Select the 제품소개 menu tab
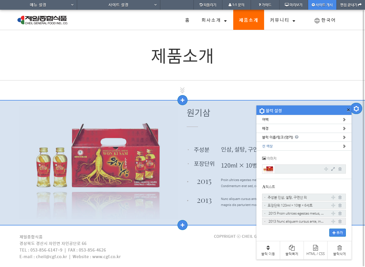The height and width of the screenshot is (267, 365). point(248,20)
